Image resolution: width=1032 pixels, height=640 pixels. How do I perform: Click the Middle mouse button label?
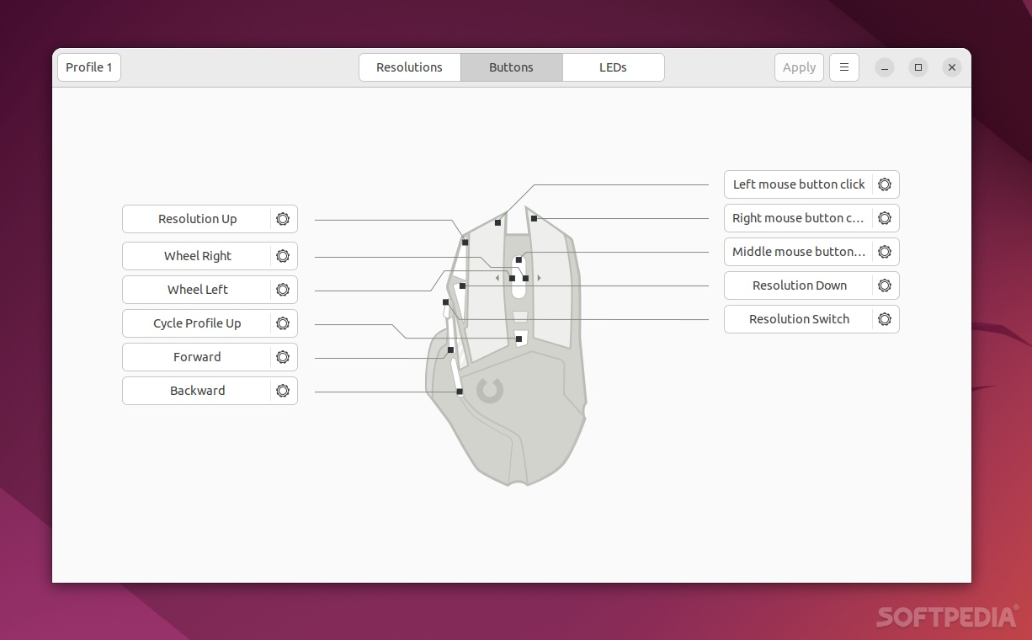coord(799,252)
